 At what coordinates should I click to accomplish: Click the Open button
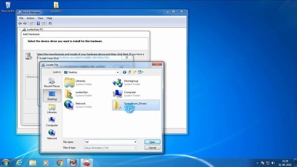[x=152, y=142]
